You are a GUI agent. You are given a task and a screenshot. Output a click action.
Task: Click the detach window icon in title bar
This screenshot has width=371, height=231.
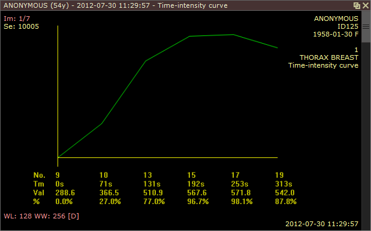click(357, 5)
